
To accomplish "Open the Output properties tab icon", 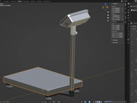I will pyautogui.click(x=128, y=13).
